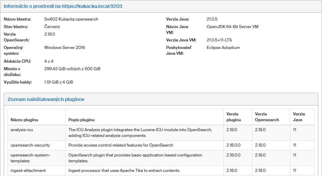Click the storage value '299.43 GiB voľných z 500 GiB'
Viewport: 322px width, 176px height.
[x=72, y=69]
